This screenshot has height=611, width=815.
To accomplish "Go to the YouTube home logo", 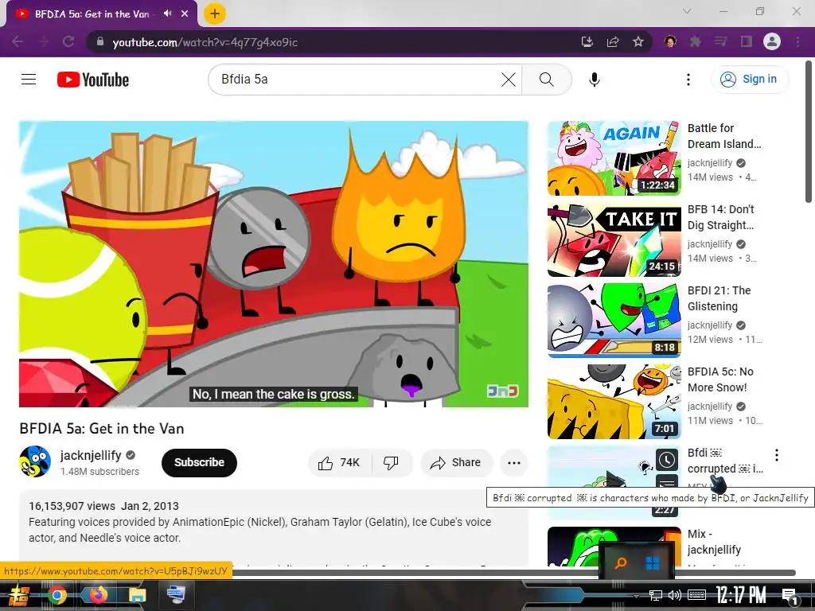I will point(93,80).
